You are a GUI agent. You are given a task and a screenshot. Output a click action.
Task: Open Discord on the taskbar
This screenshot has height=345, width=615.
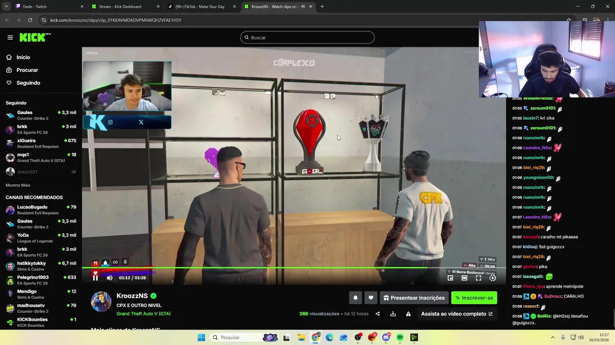click(386, 337)
